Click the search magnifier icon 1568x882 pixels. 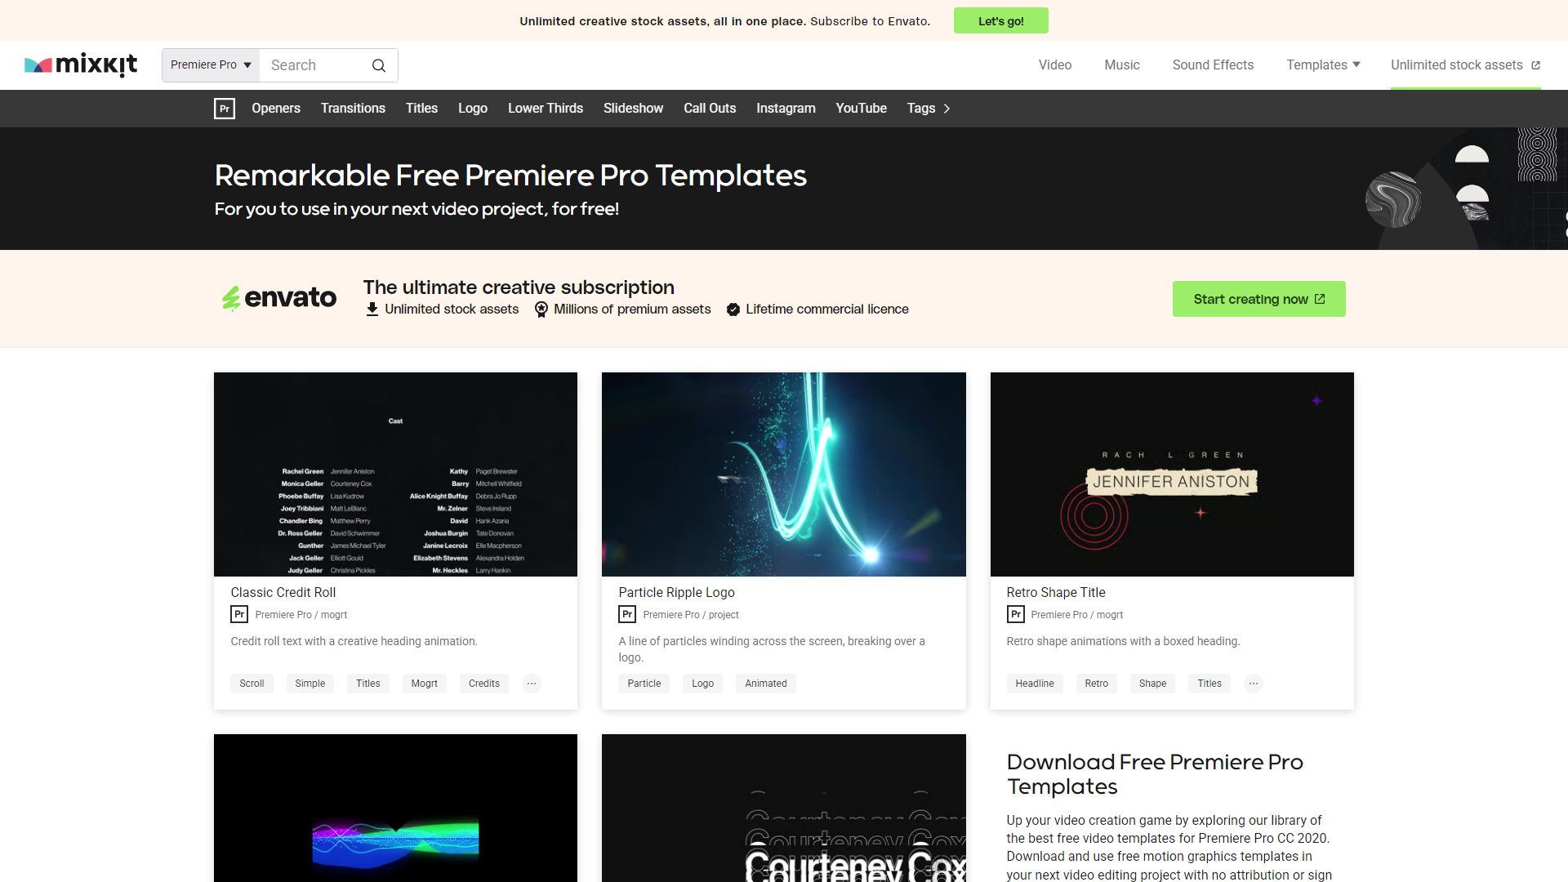click(x=379, y=65)
